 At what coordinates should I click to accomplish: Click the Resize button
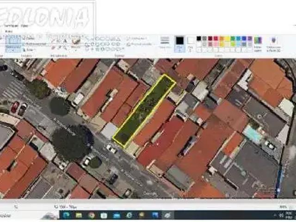[x=31, y=44]
